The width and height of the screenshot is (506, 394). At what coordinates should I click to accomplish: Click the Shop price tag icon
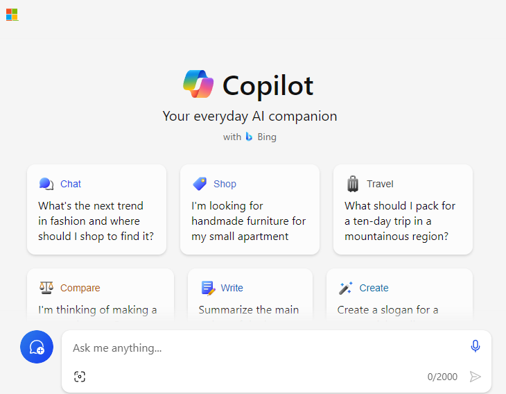[x=200, y=184]
